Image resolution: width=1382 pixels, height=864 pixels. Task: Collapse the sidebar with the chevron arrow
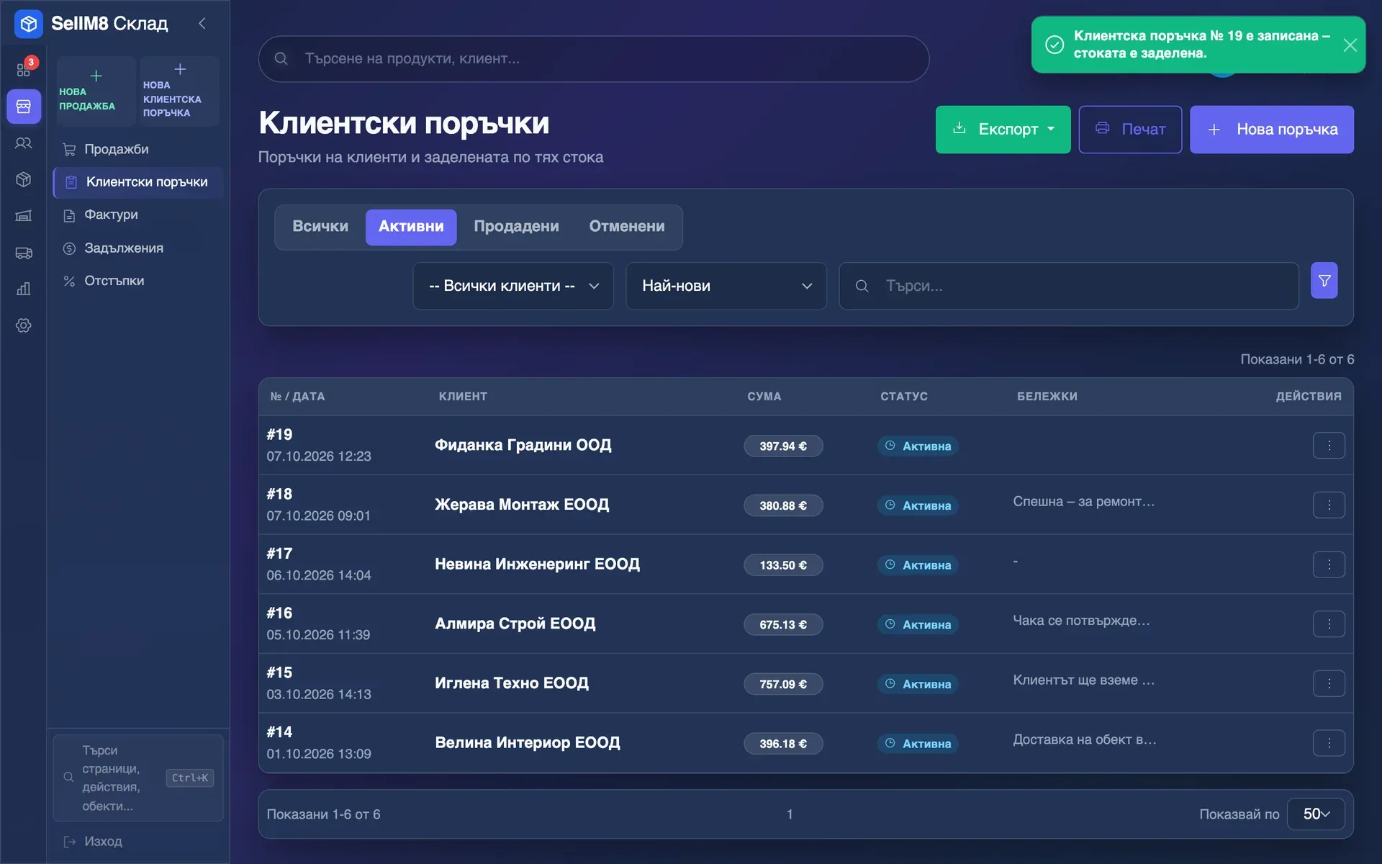click(x=202, y=24)
